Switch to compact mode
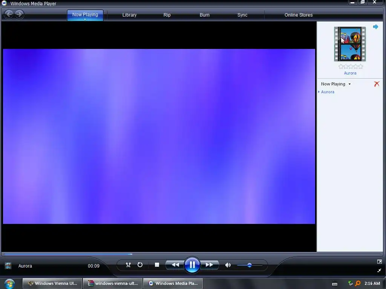Screen dimensions: 386x289 379,270
